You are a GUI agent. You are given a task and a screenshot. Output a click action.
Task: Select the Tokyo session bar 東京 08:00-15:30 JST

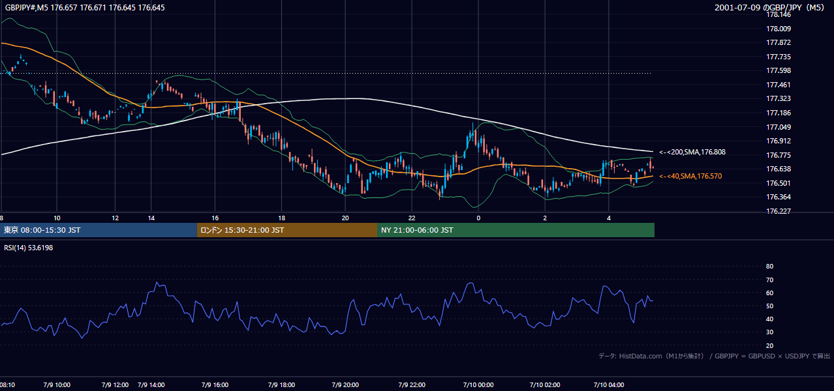click(99, 230)
